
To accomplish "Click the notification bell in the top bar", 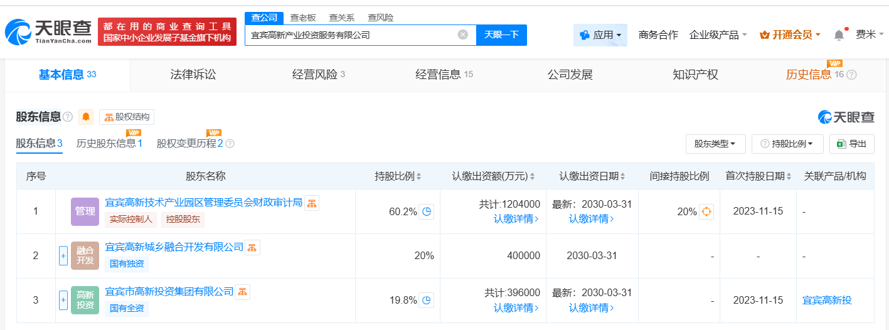I will pos(839,35).
